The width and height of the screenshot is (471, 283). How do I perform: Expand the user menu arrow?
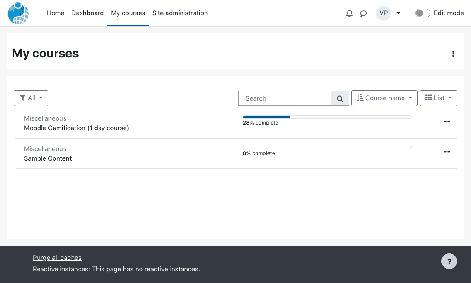point(398,13)
